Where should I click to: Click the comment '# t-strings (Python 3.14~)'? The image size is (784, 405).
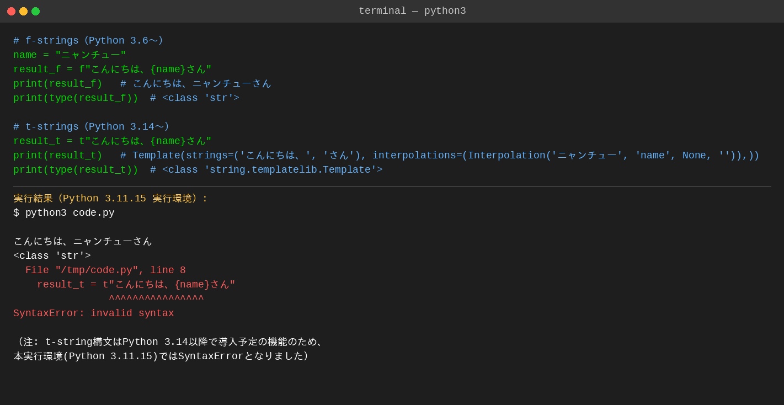tap(91, 127)
